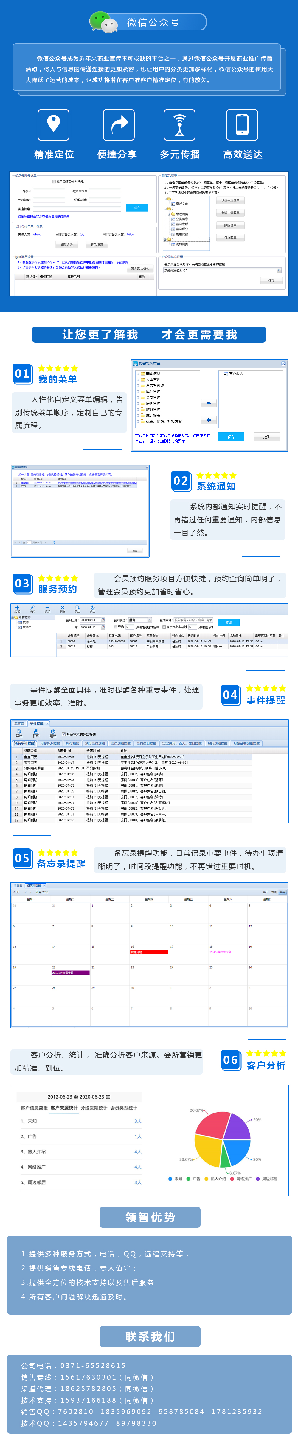Image resolution: width=298 pixels, height=1446 pixels.
Task: Expand the 基本信息 folder in menu tree
Action: tap(138, 373)
